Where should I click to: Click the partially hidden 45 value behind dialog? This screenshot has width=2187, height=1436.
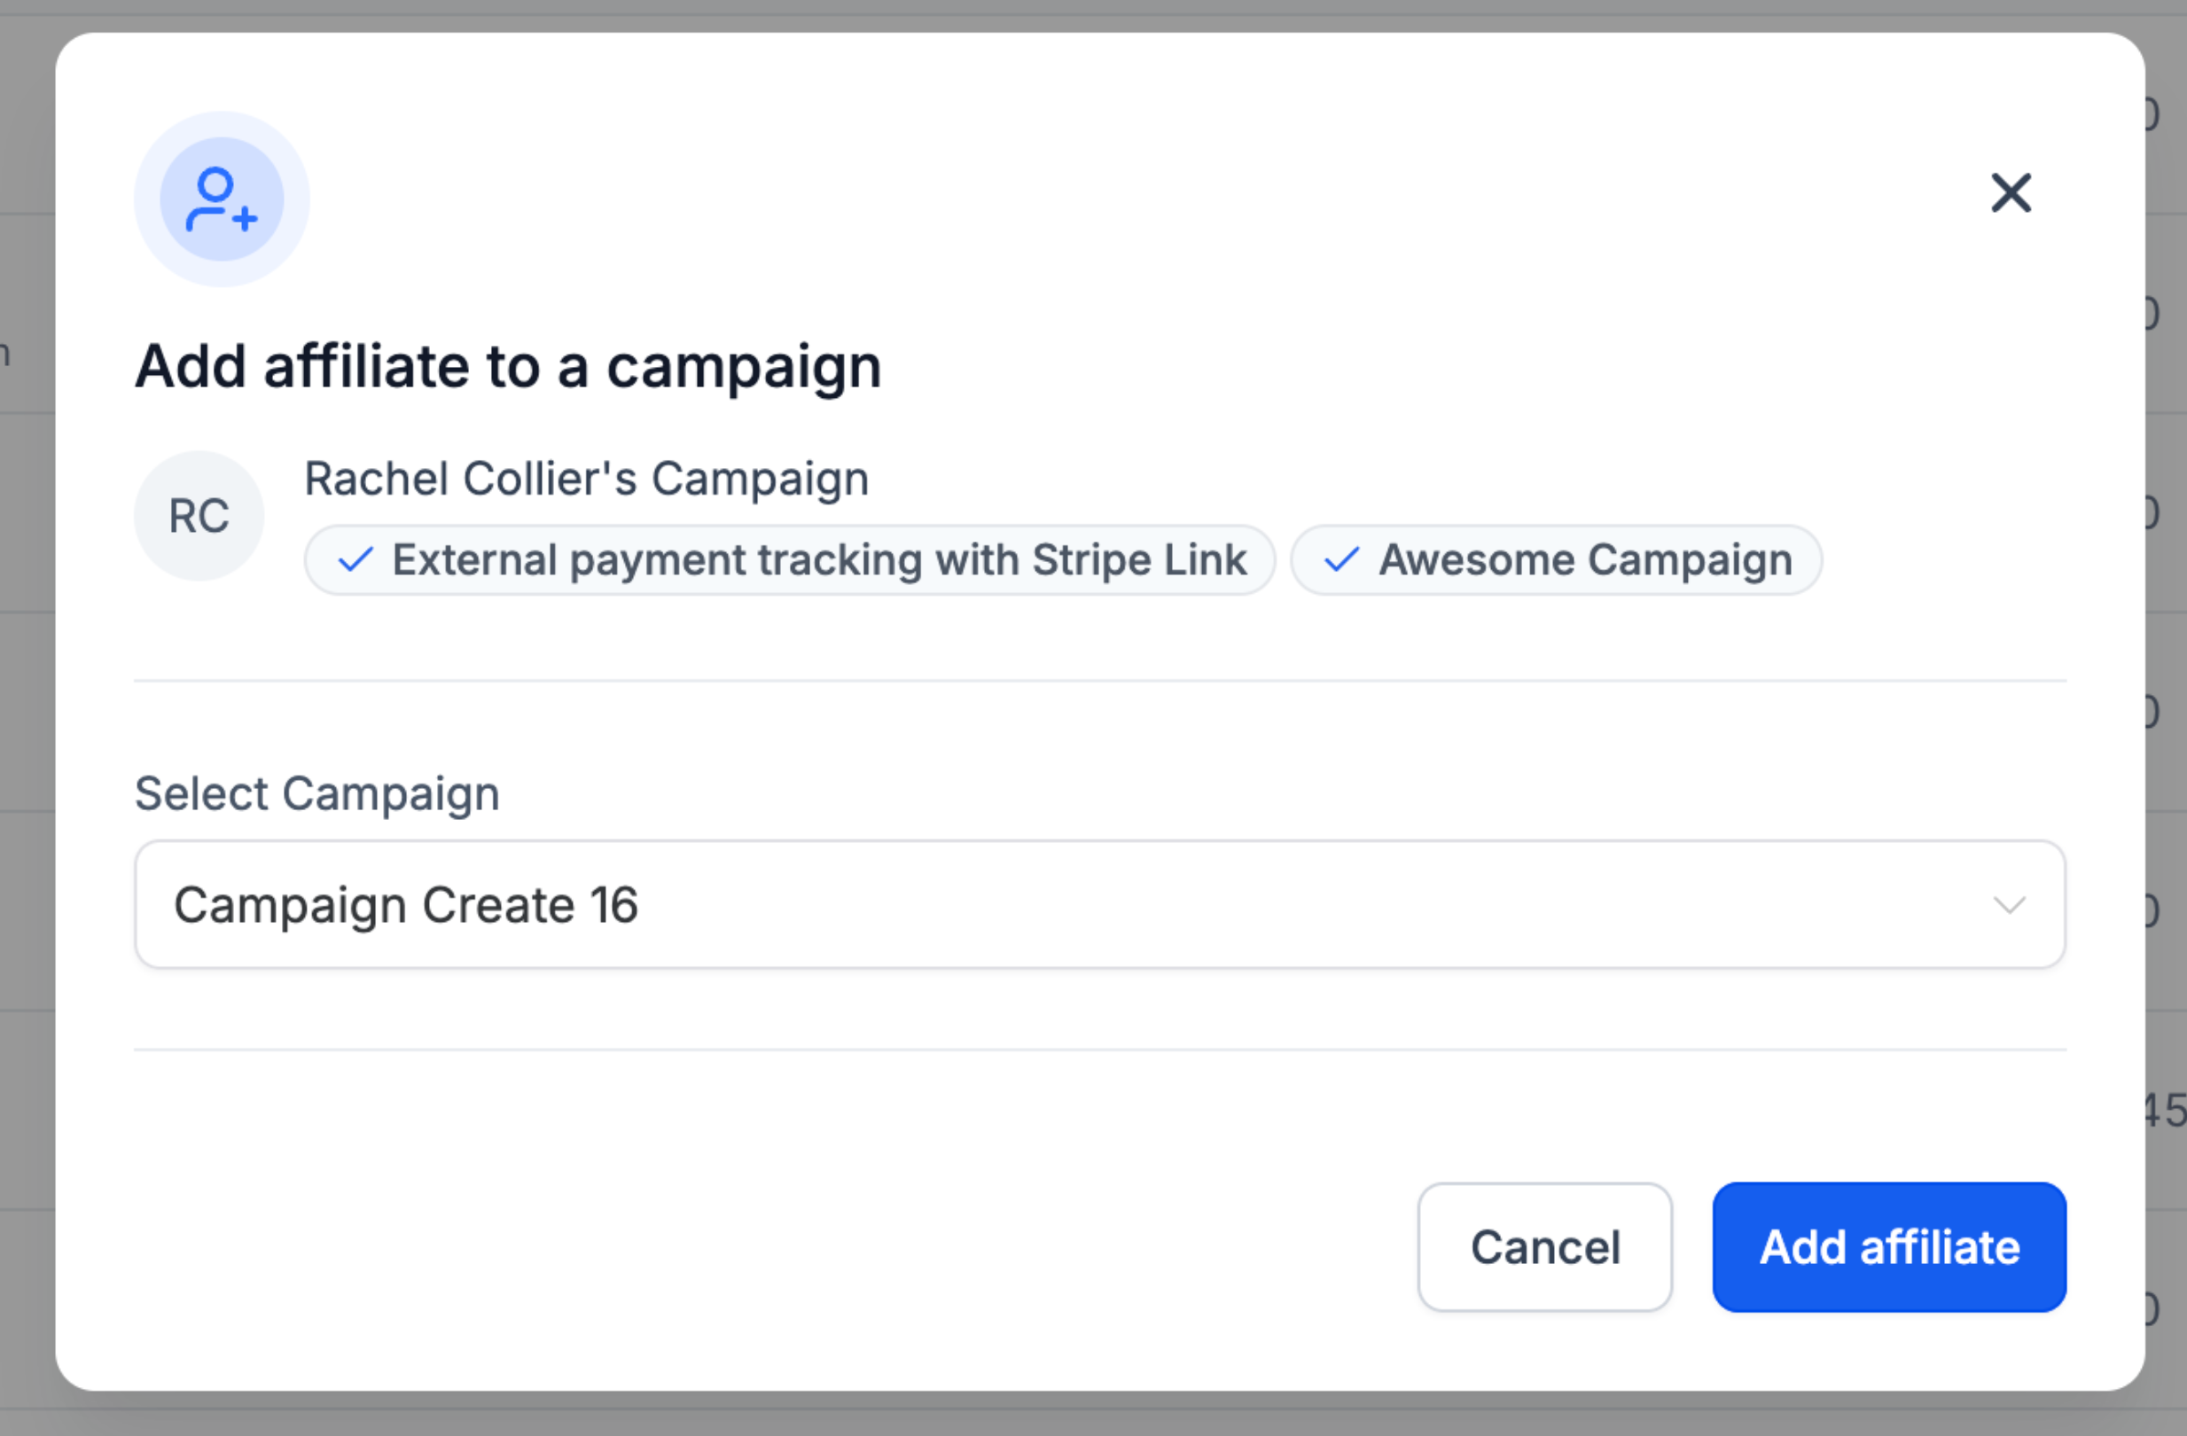coord(2166,1111)
